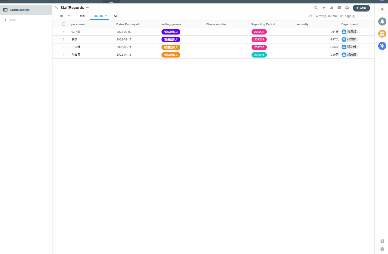The width and height of the screenshot is (388, 254).
Task: Open the view list hamburger icon
Action: (62, 16)
